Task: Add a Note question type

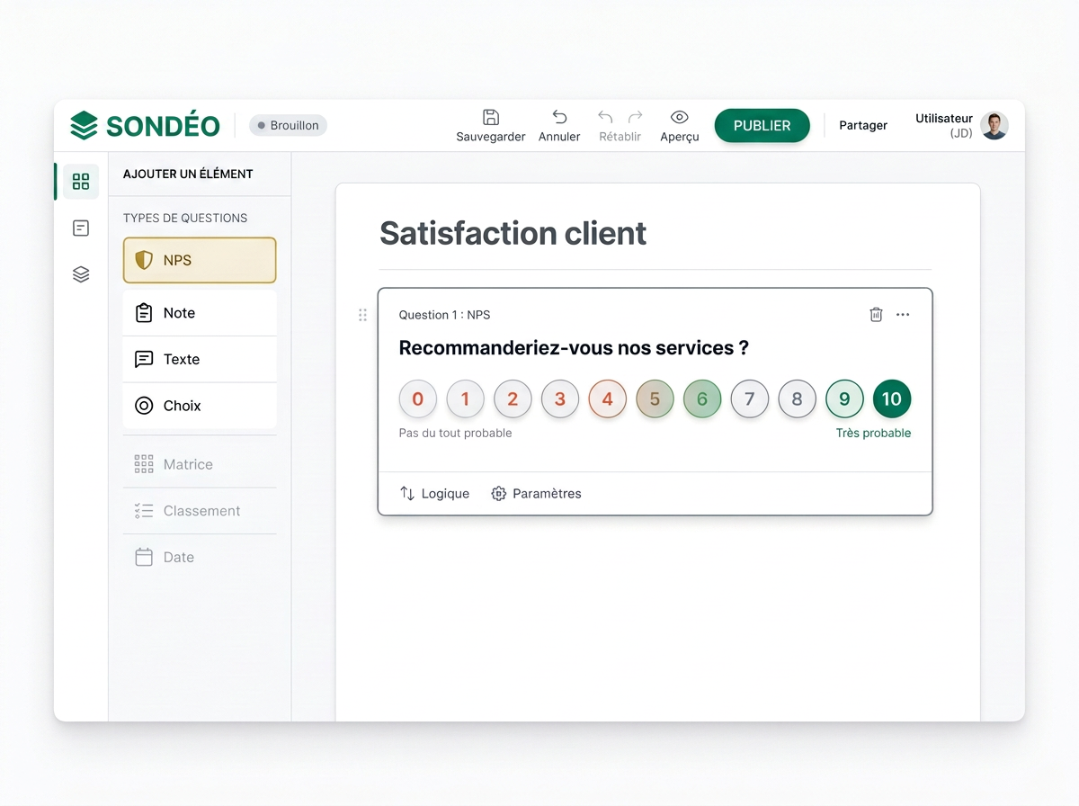Action: coord(200,313)
